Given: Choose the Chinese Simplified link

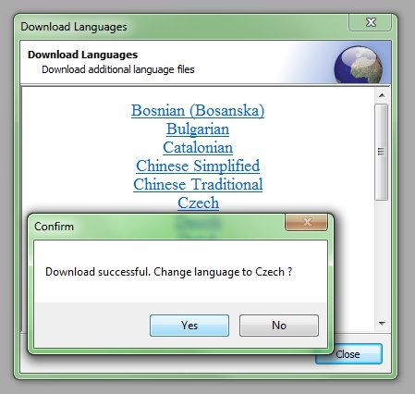Looking at the screenshot, I should point(198,166).
